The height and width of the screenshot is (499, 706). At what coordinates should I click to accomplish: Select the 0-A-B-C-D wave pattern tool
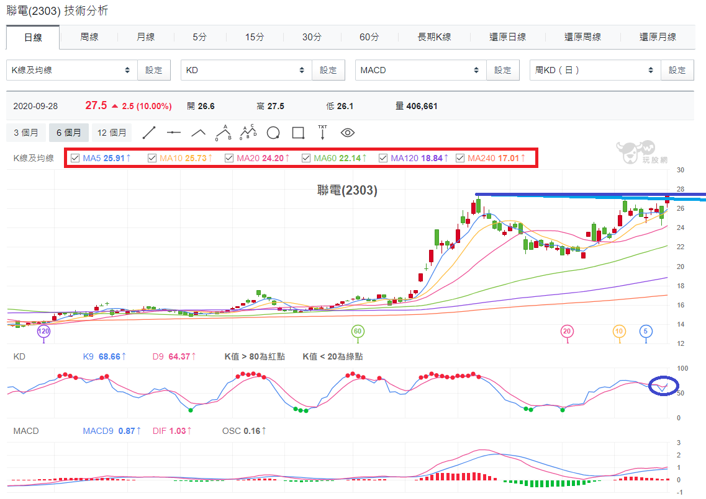coord(248,133)
